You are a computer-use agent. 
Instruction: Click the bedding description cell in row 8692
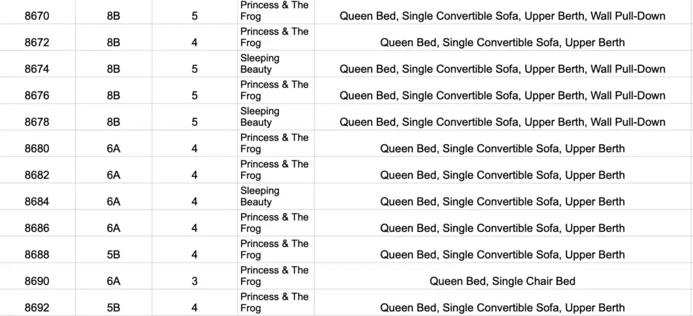[x=502, y=308]
